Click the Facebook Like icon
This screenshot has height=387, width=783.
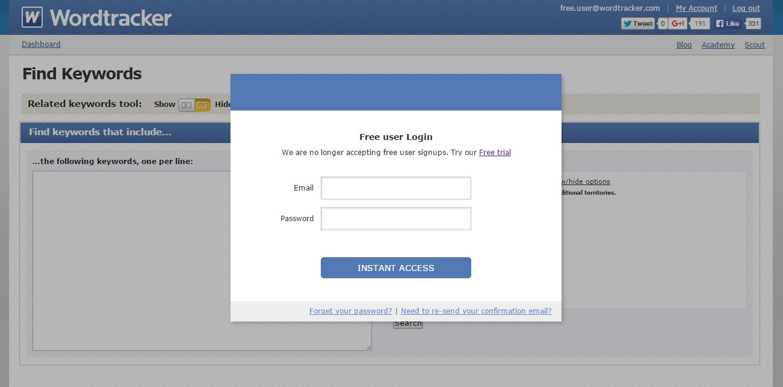(727, 23)
